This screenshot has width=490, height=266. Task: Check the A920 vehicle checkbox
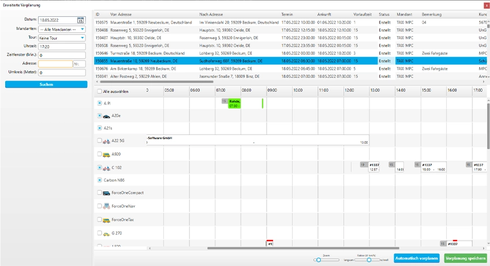tap(99, 154)
